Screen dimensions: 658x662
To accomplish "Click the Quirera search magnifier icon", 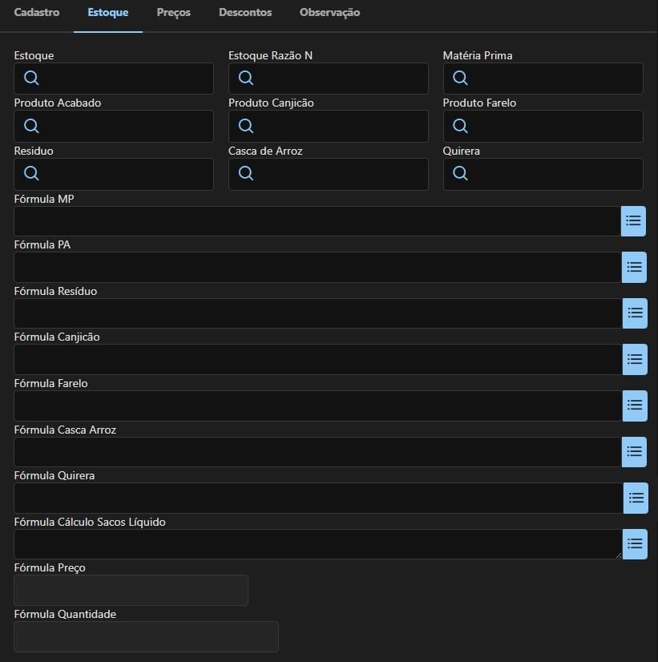I will pyautogui.click(x=460, y=174).
